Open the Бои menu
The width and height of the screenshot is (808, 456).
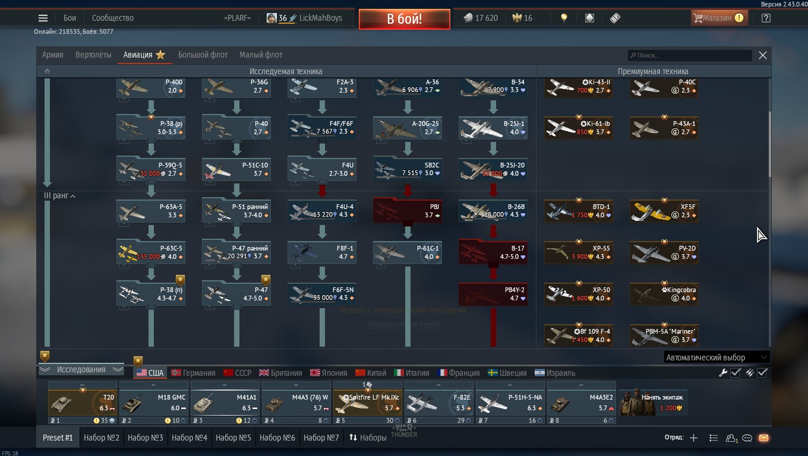point(70,18)
